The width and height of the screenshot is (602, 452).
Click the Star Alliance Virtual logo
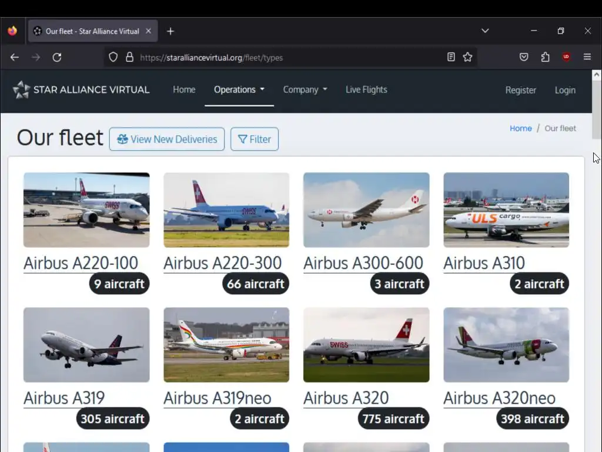pos(81,89)
